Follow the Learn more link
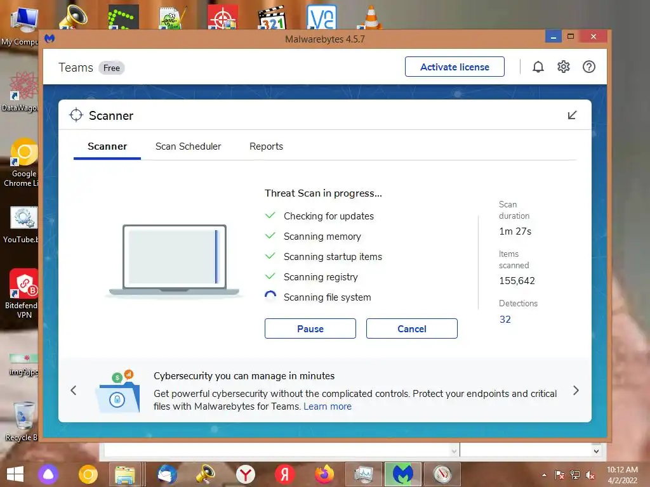This screenshot has height=487, width=650. point(328,406)
